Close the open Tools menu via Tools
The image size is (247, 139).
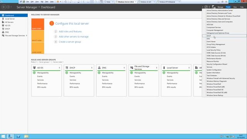(228, 7)
